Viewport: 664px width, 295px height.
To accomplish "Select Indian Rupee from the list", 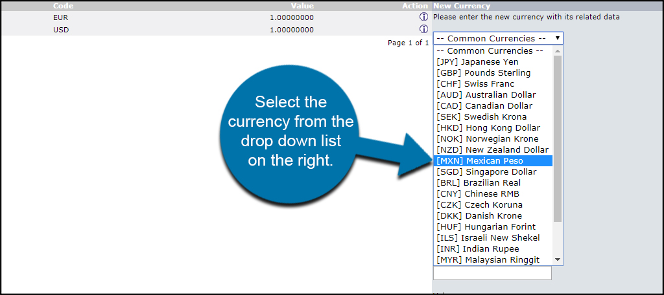I will pos(478,249).
